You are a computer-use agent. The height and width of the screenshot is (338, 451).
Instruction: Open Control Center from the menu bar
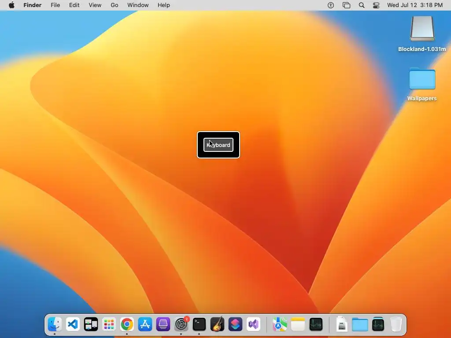(376, 5)
